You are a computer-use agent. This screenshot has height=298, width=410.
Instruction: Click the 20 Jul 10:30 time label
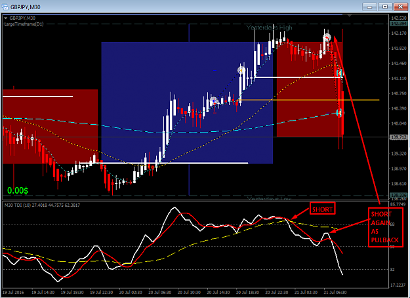coord(189,292)
